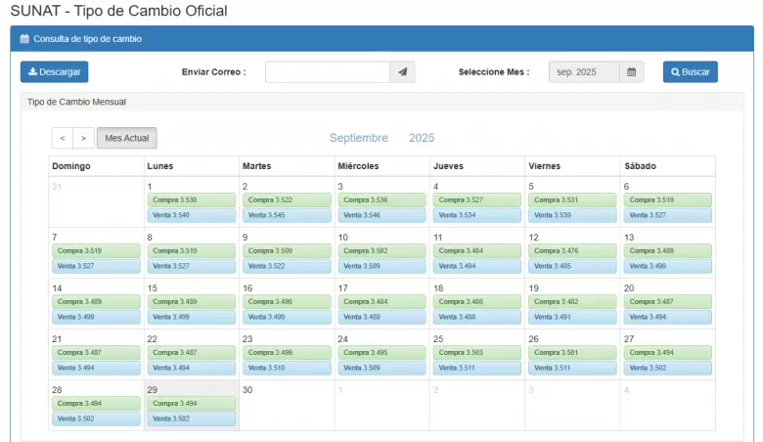Select Compra 3.522 on day 2
763x442 pixels.
pos(287,199)
